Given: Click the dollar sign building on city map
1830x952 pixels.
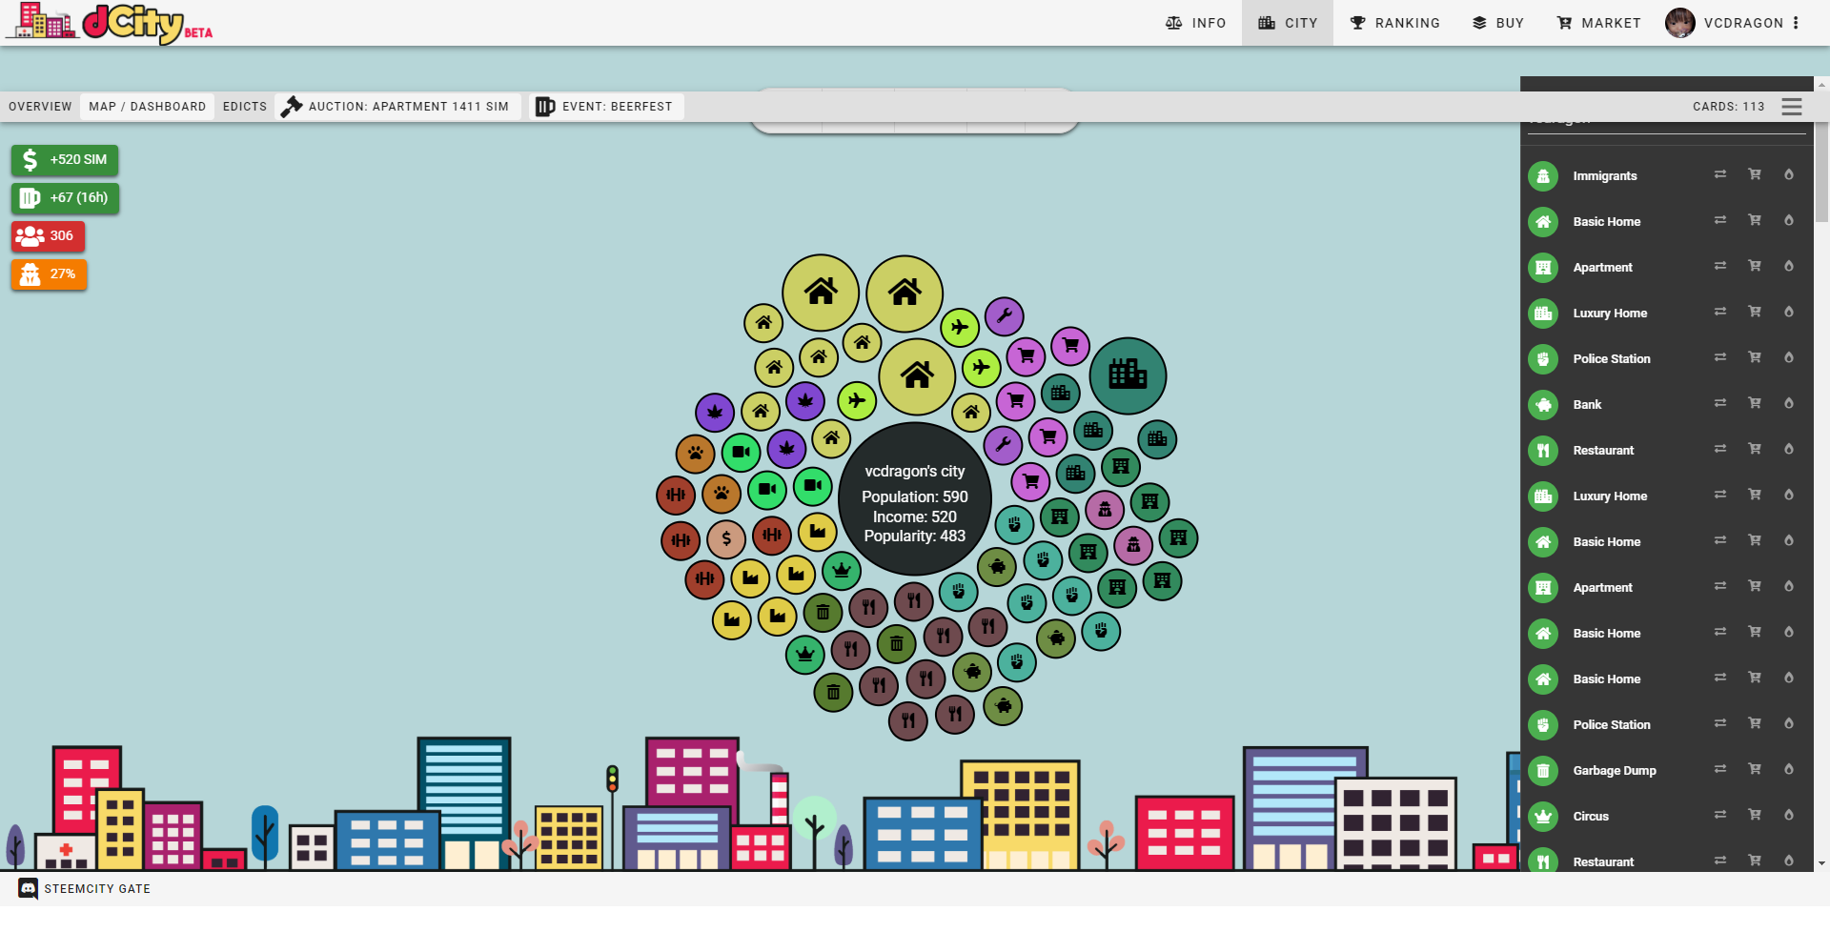Looking at the screenshot, I should (726, 539).
